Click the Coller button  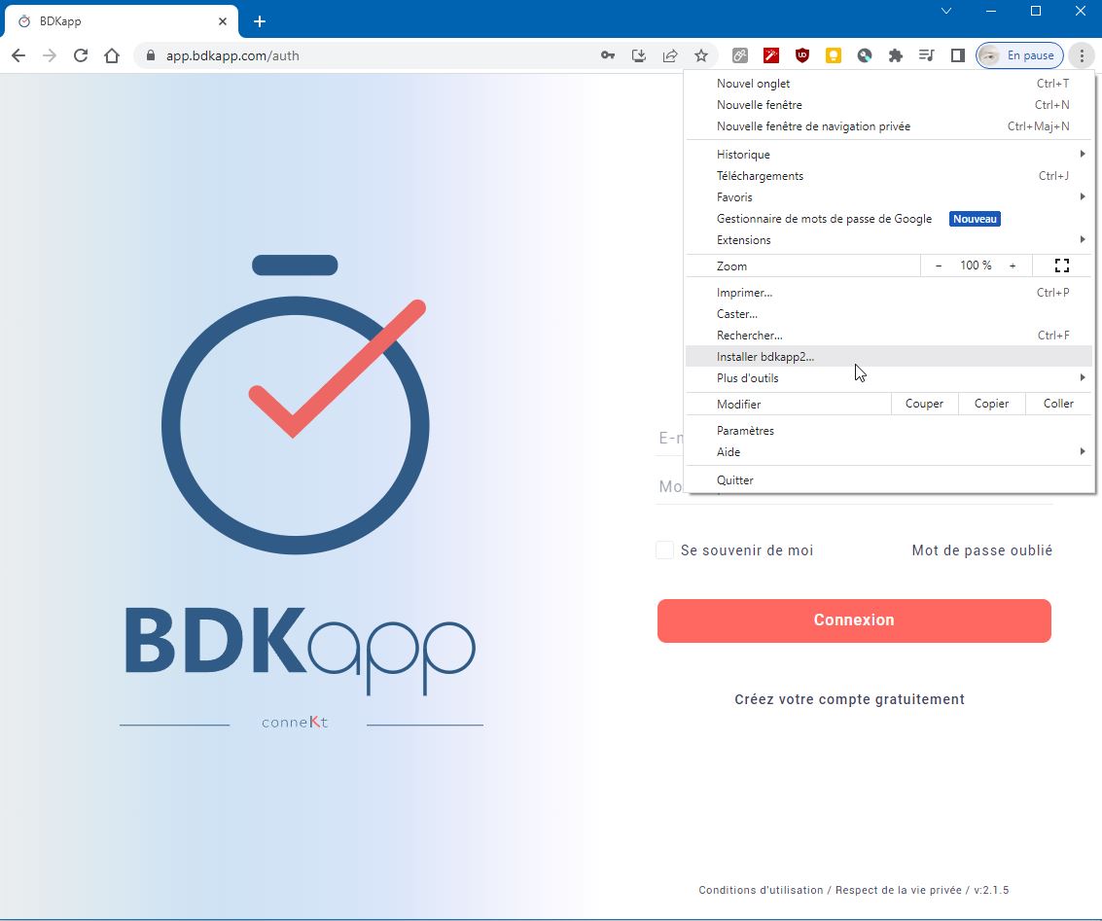click(1058, 404)
